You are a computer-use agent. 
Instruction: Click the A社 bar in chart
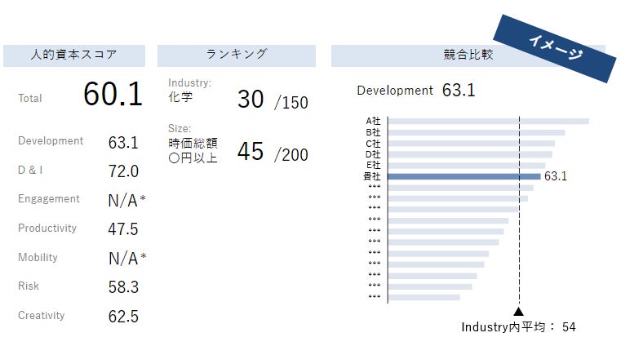488,122
